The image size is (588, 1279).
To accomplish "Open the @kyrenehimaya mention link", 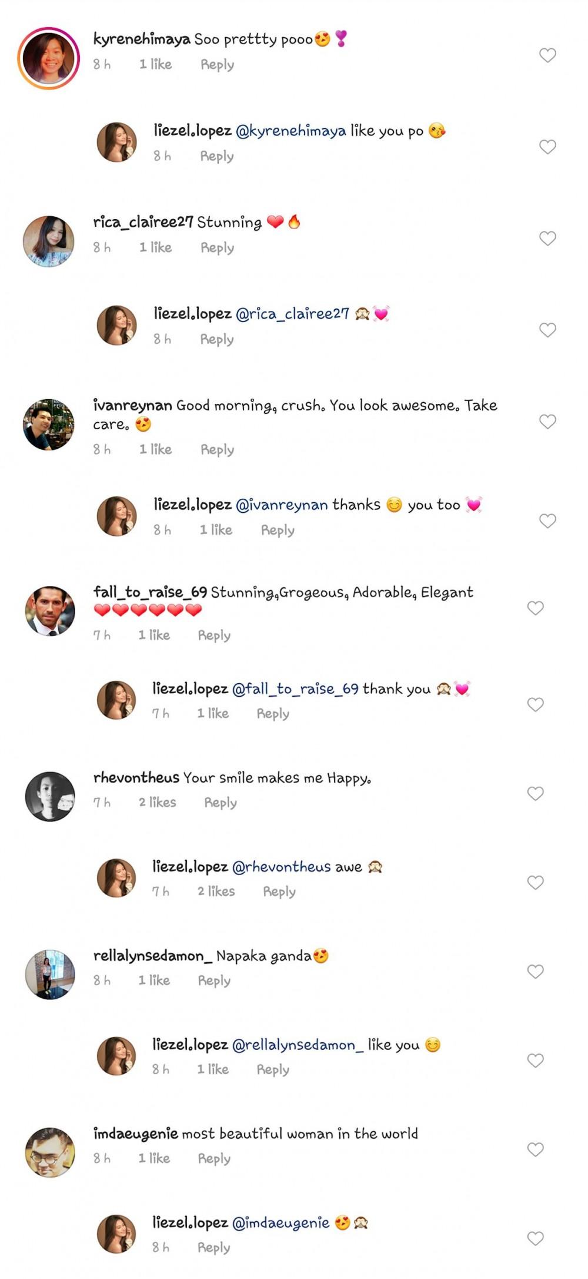I will (x=290, y=131).
